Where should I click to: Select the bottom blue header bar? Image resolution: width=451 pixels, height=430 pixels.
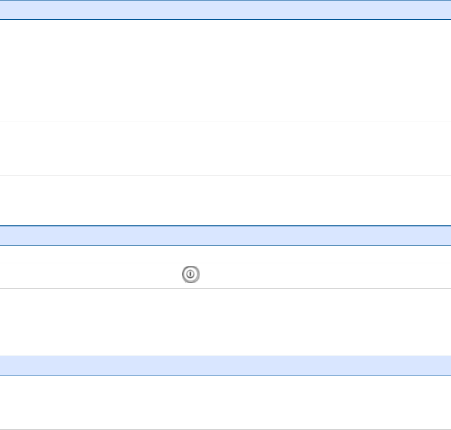pyautogui.click(x=225, y=365)
